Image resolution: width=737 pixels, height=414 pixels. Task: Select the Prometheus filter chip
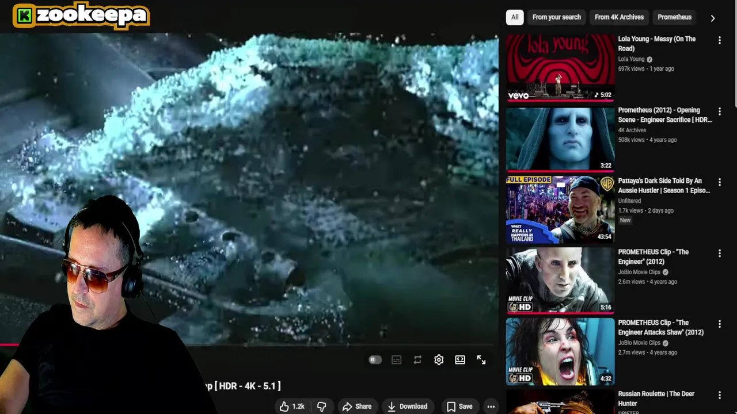674,17
